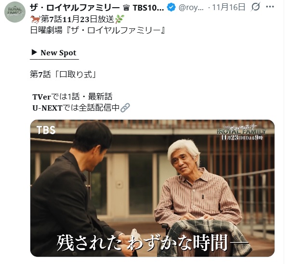The width and height of the screenshot is (288, 264).
Task: Click the chain link icon after U-NEXT text
Action: pos(125,108)
